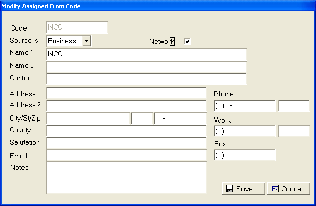The image size is (316, 206).
Task: Focus the County text field
Action: pos(127,131)
